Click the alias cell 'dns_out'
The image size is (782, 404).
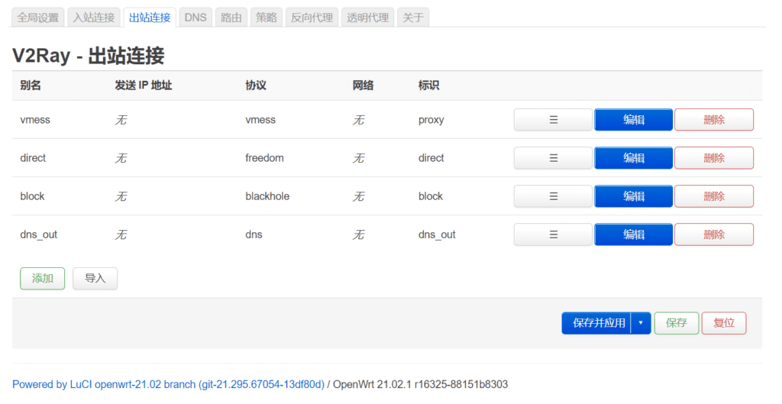coord(38,234)
